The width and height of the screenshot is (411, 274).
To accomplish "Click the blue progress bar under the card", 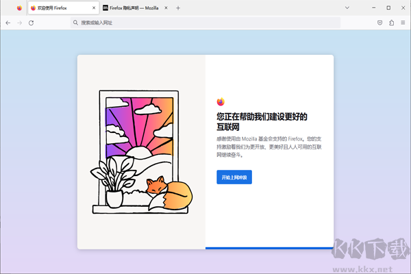I will tap(269, 248).
